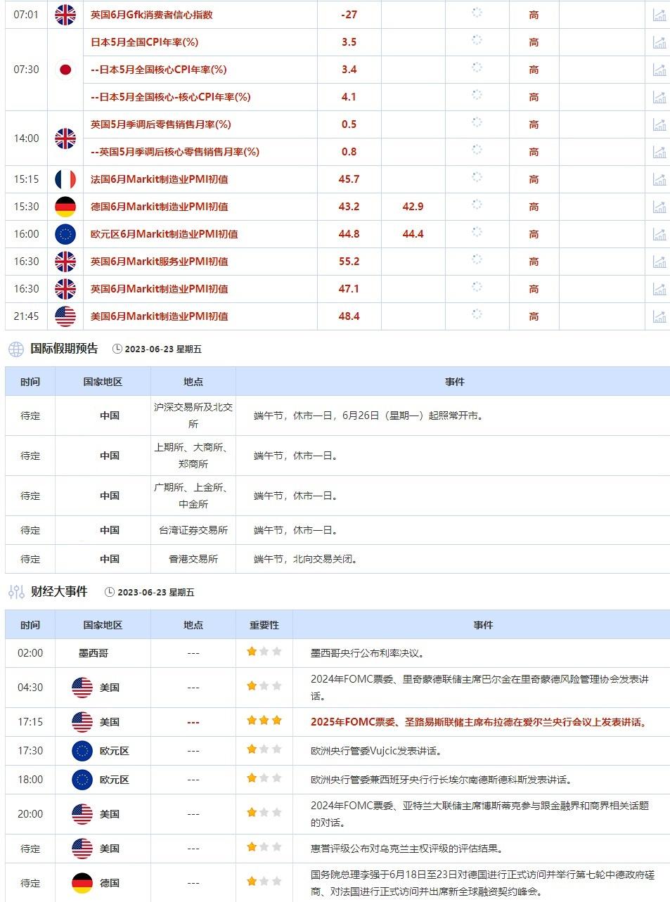Click the clock icon next to the 财经大事件 date
The image size is (670, 902).
[109, 592]
